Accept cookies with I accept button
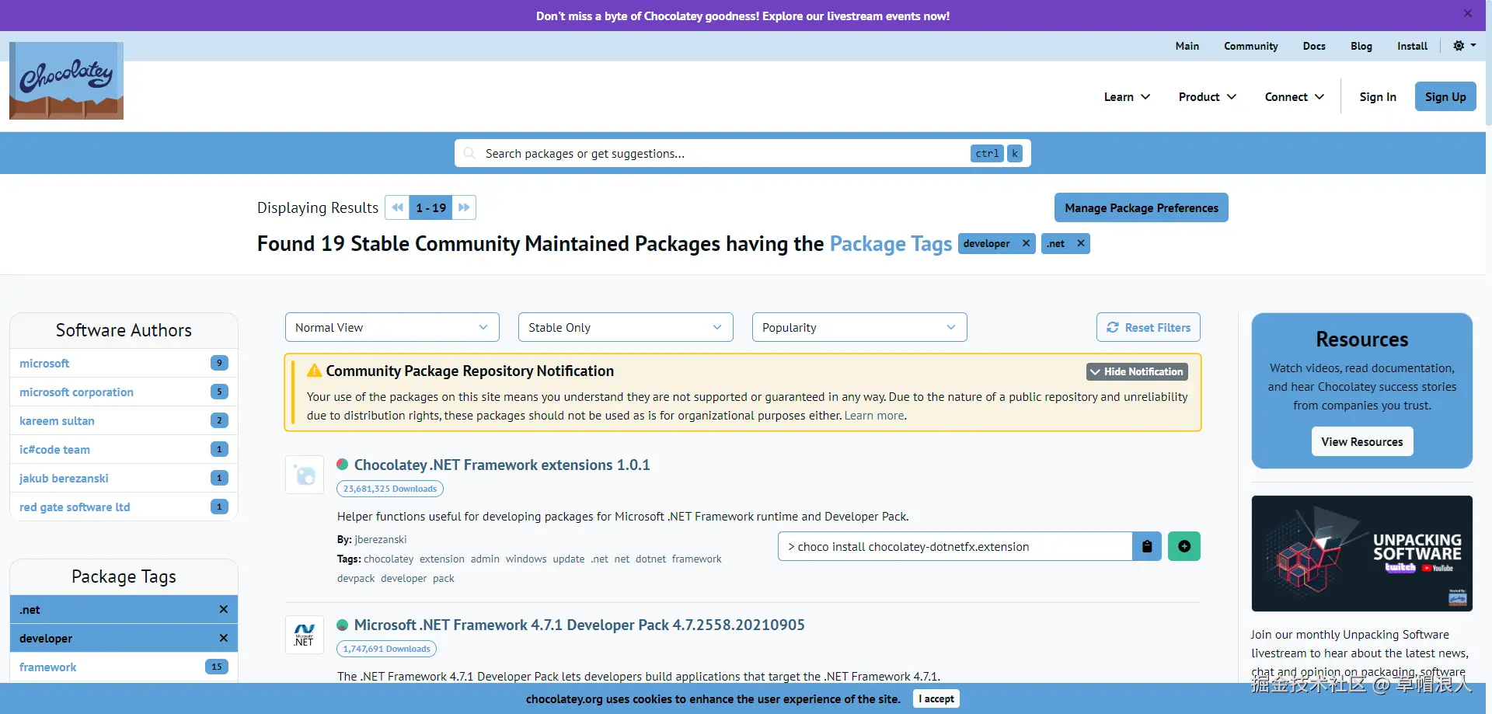The image size is (1492, 714). pyautogui.click(x=936, y=698)
